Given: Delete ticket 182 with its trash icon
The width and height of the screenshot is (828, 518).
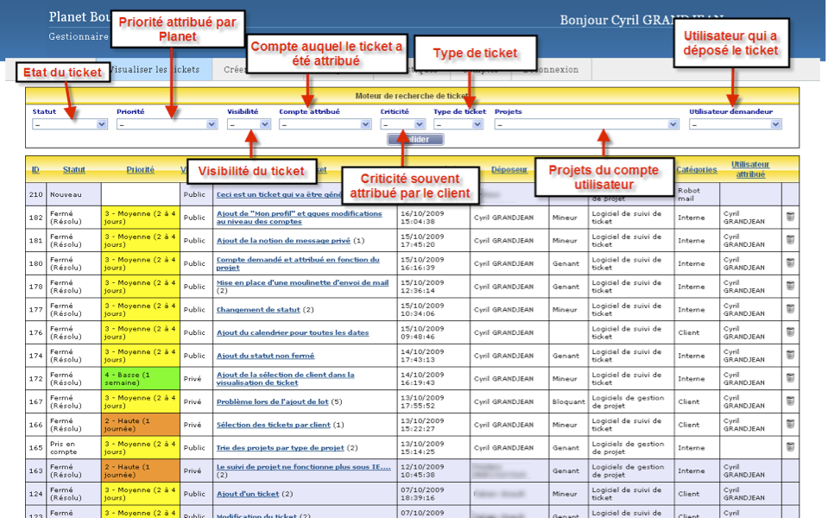Looking at the screenshot, I should pyautogui.click(x=790, y=217).
